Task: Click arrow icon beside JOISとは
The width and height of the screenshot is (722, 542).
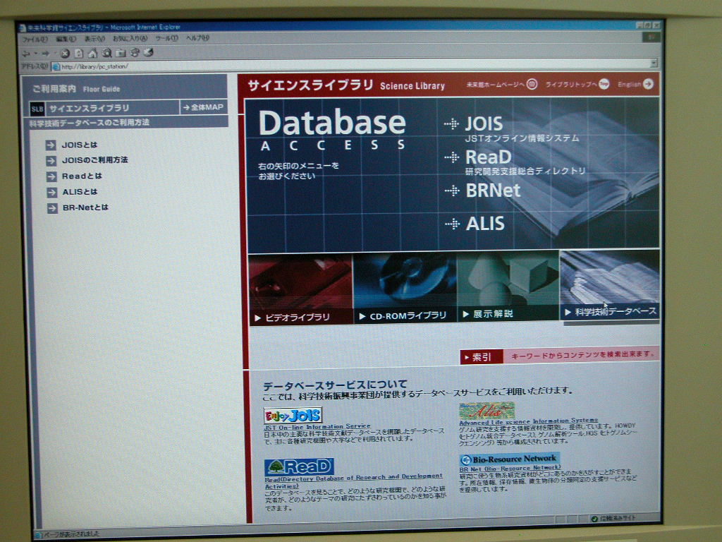Action: 51,145
